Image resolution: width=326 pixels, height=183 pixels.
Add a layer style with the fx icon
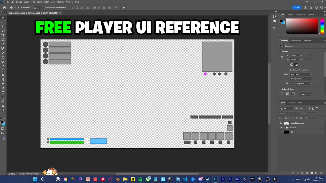click(298, 173)
